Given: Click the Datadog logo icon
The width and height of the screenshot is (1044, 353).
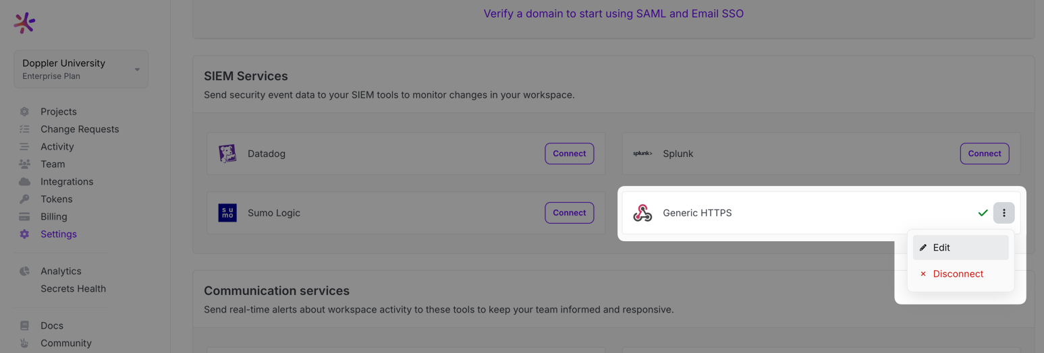Looking at the screenshot, I should pyautogui.click(x=227, y=154).
